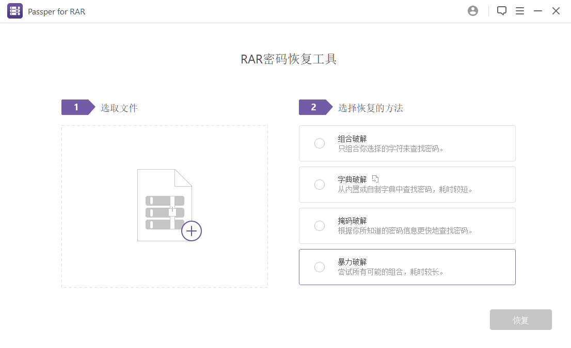Click description 只组合你选择的字符来查找密码。
The image size is (571, 348).
point(390,148)
